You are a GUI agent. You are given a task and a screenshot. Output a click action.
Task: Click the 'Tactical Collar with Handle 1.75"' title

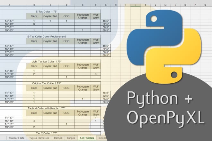pyautogui.click(x=47, y=108)
